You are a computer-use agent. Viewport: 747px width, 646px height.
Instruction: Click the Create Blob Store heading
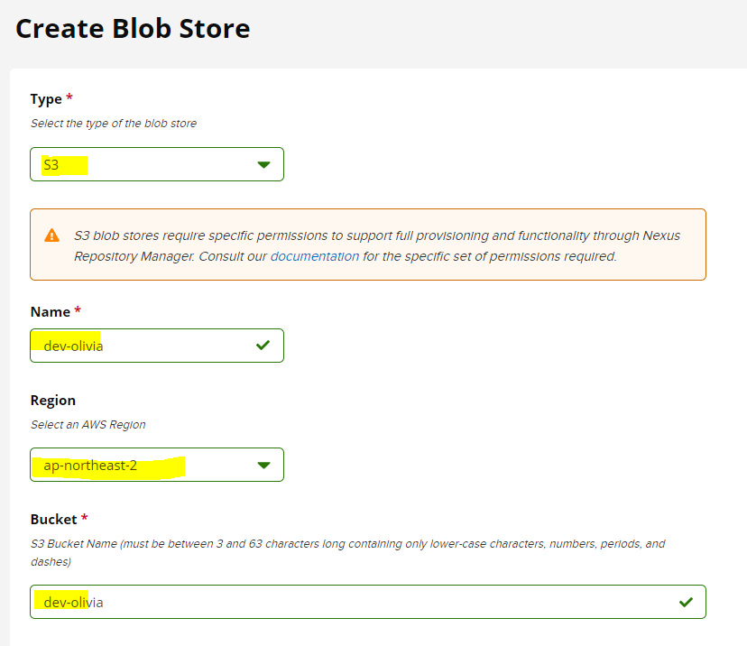click(133, 29)
